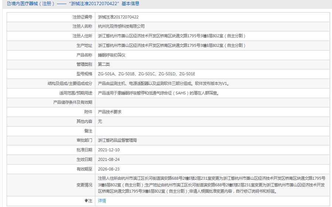Screen dimensions: 332x207
Task: Click the 产品名称 label
Action: point(84,55)
